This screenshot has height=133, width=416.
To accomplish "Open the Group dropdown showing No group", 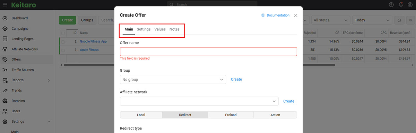I will coord(173,80).
